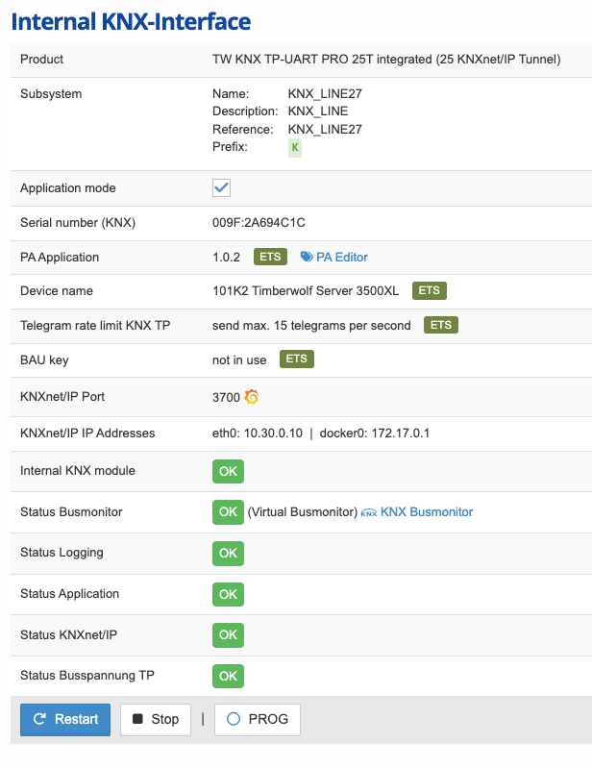Image resolution: width=592 pixels, height=768 pixels.
Task: Stop the KNX interface
Action: pyautogui.click(x=156, y=720)
